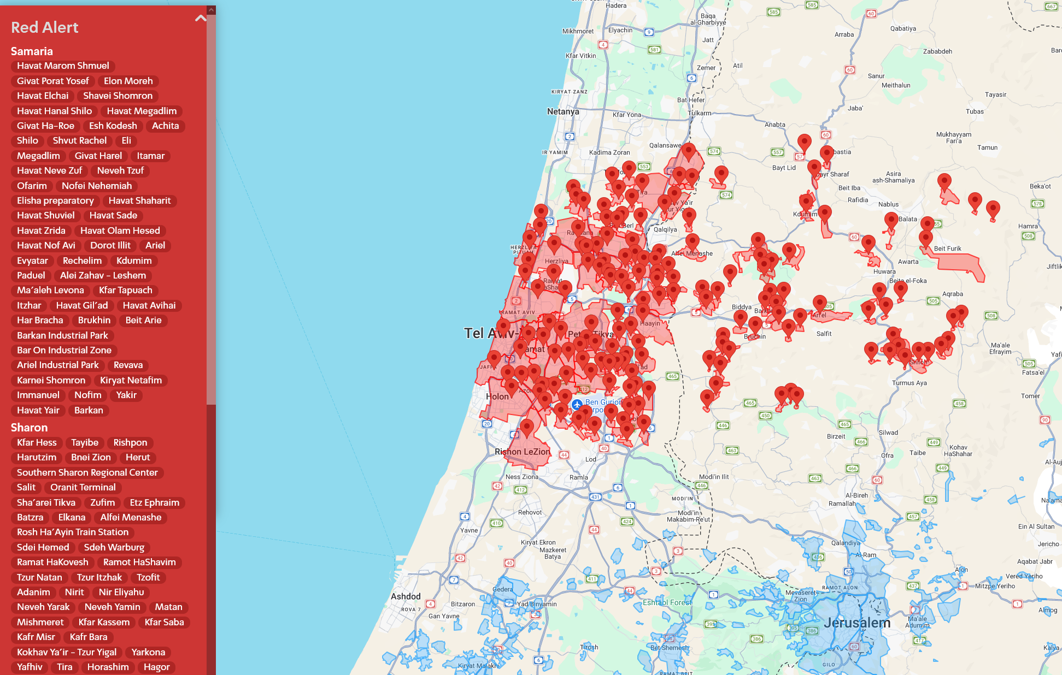The height and width of the screenshot is (675, 1062).
Task: Click the Kfar Saba location chip
Action: coord(164,622)
